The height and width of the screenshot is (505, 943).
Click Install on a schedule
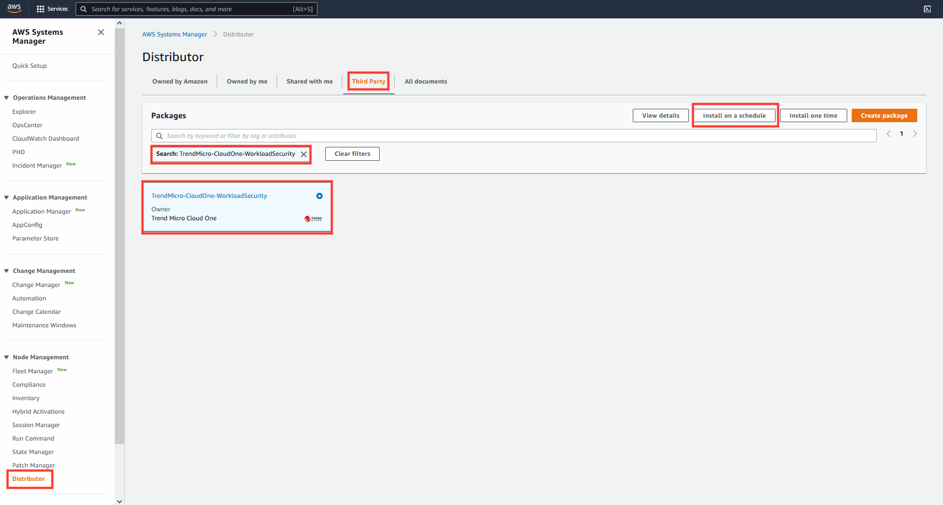point(734,115)
